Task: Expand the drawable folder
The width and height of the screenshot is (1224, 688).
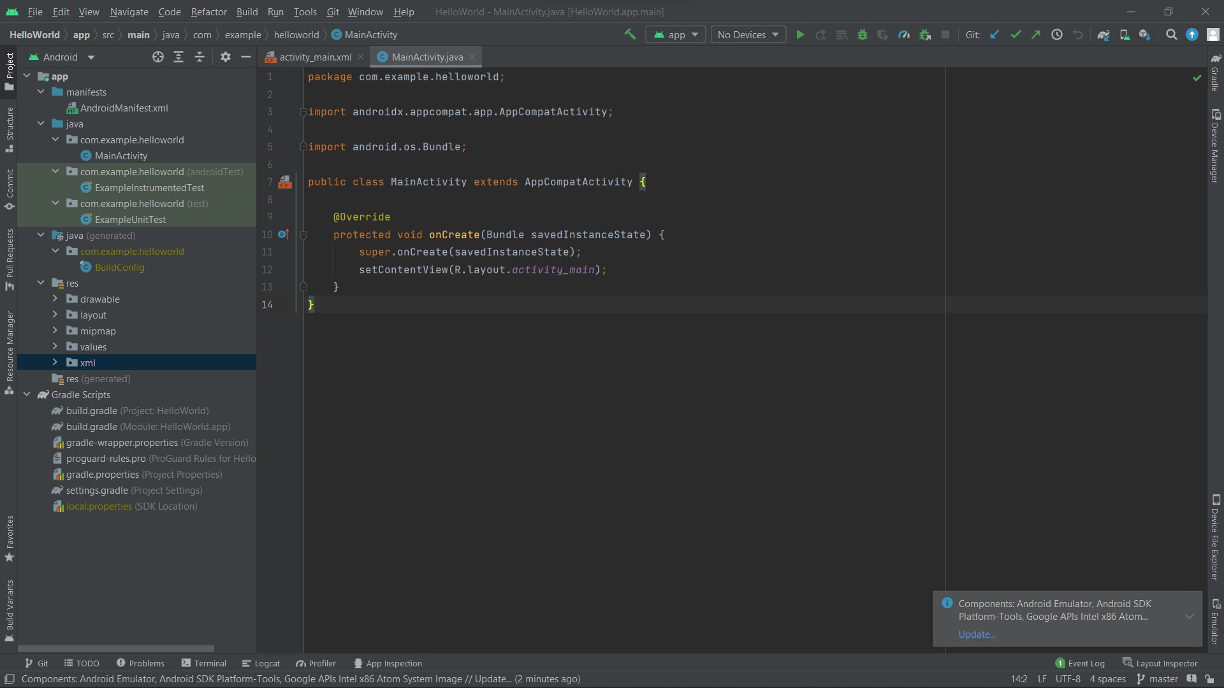Action: click(x=55, y=299)
